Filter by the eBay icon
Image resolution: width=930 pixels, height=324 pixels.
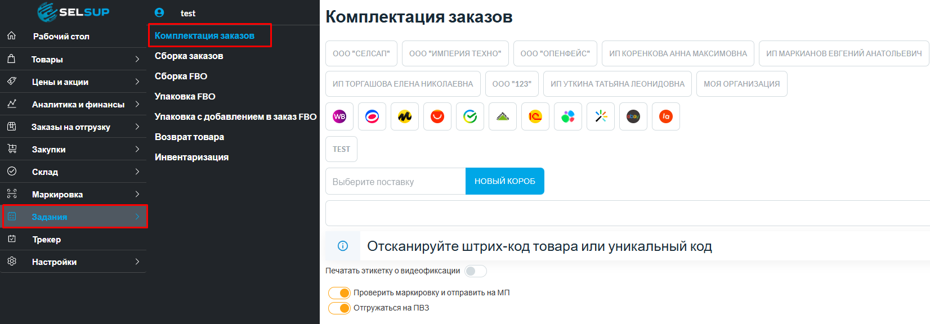pos(633,116)
